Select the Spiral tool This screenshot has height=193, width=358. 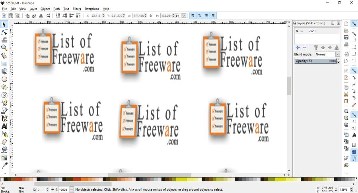(4, 95)
